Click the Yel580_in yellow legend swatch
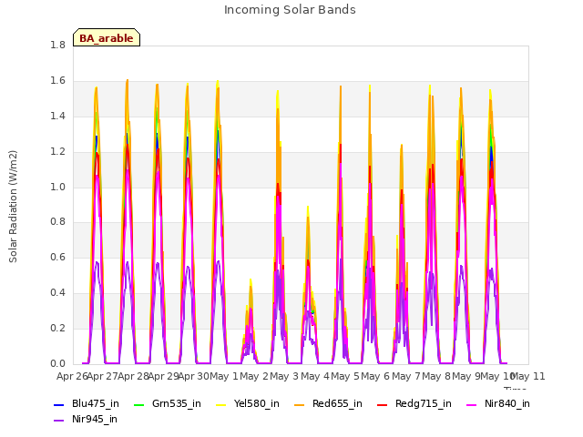 220,404
